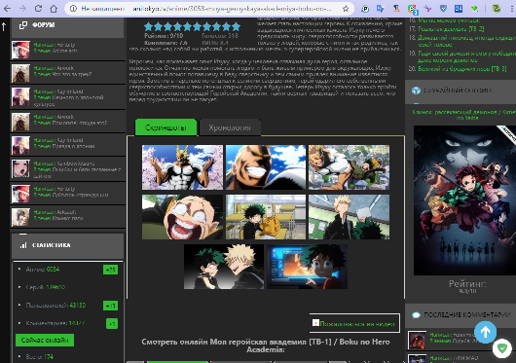516x363 pixels.
Task: Click the Статистика panel header
Action: 68,245
